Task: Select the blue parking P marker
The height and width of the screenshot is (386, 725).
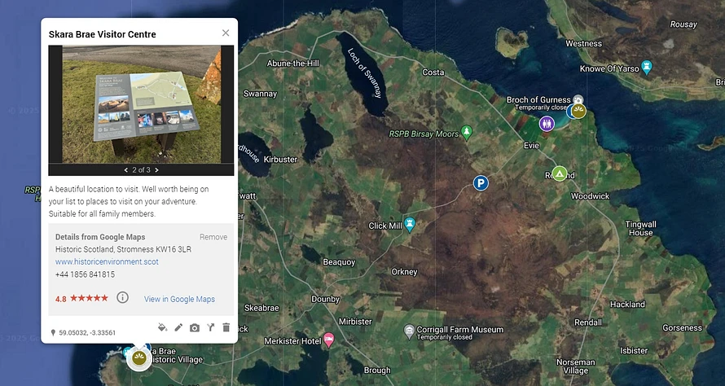Action: click(x=481, y=183)
